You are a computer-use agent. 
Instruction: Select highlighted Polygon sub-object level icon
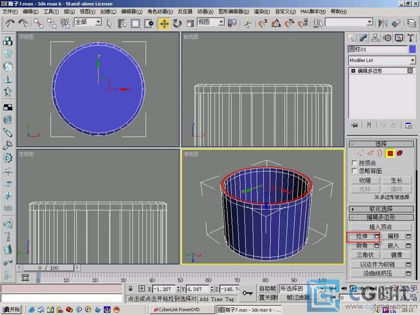(390, 154)
